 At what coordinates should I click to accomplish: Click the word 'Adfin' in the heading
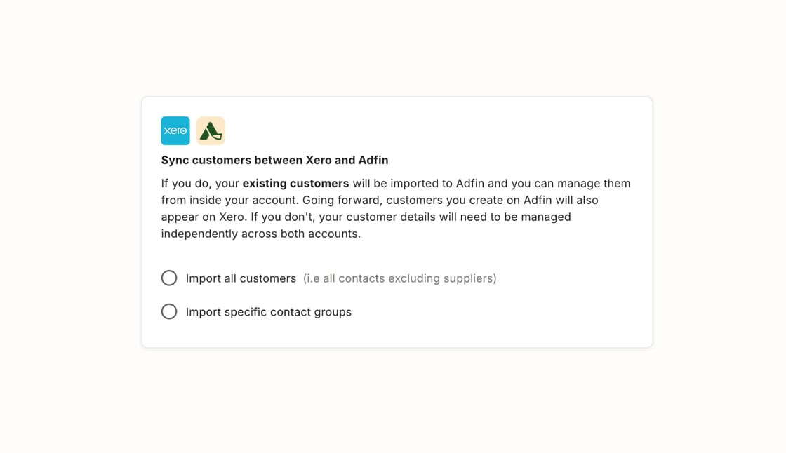[373, 161]
